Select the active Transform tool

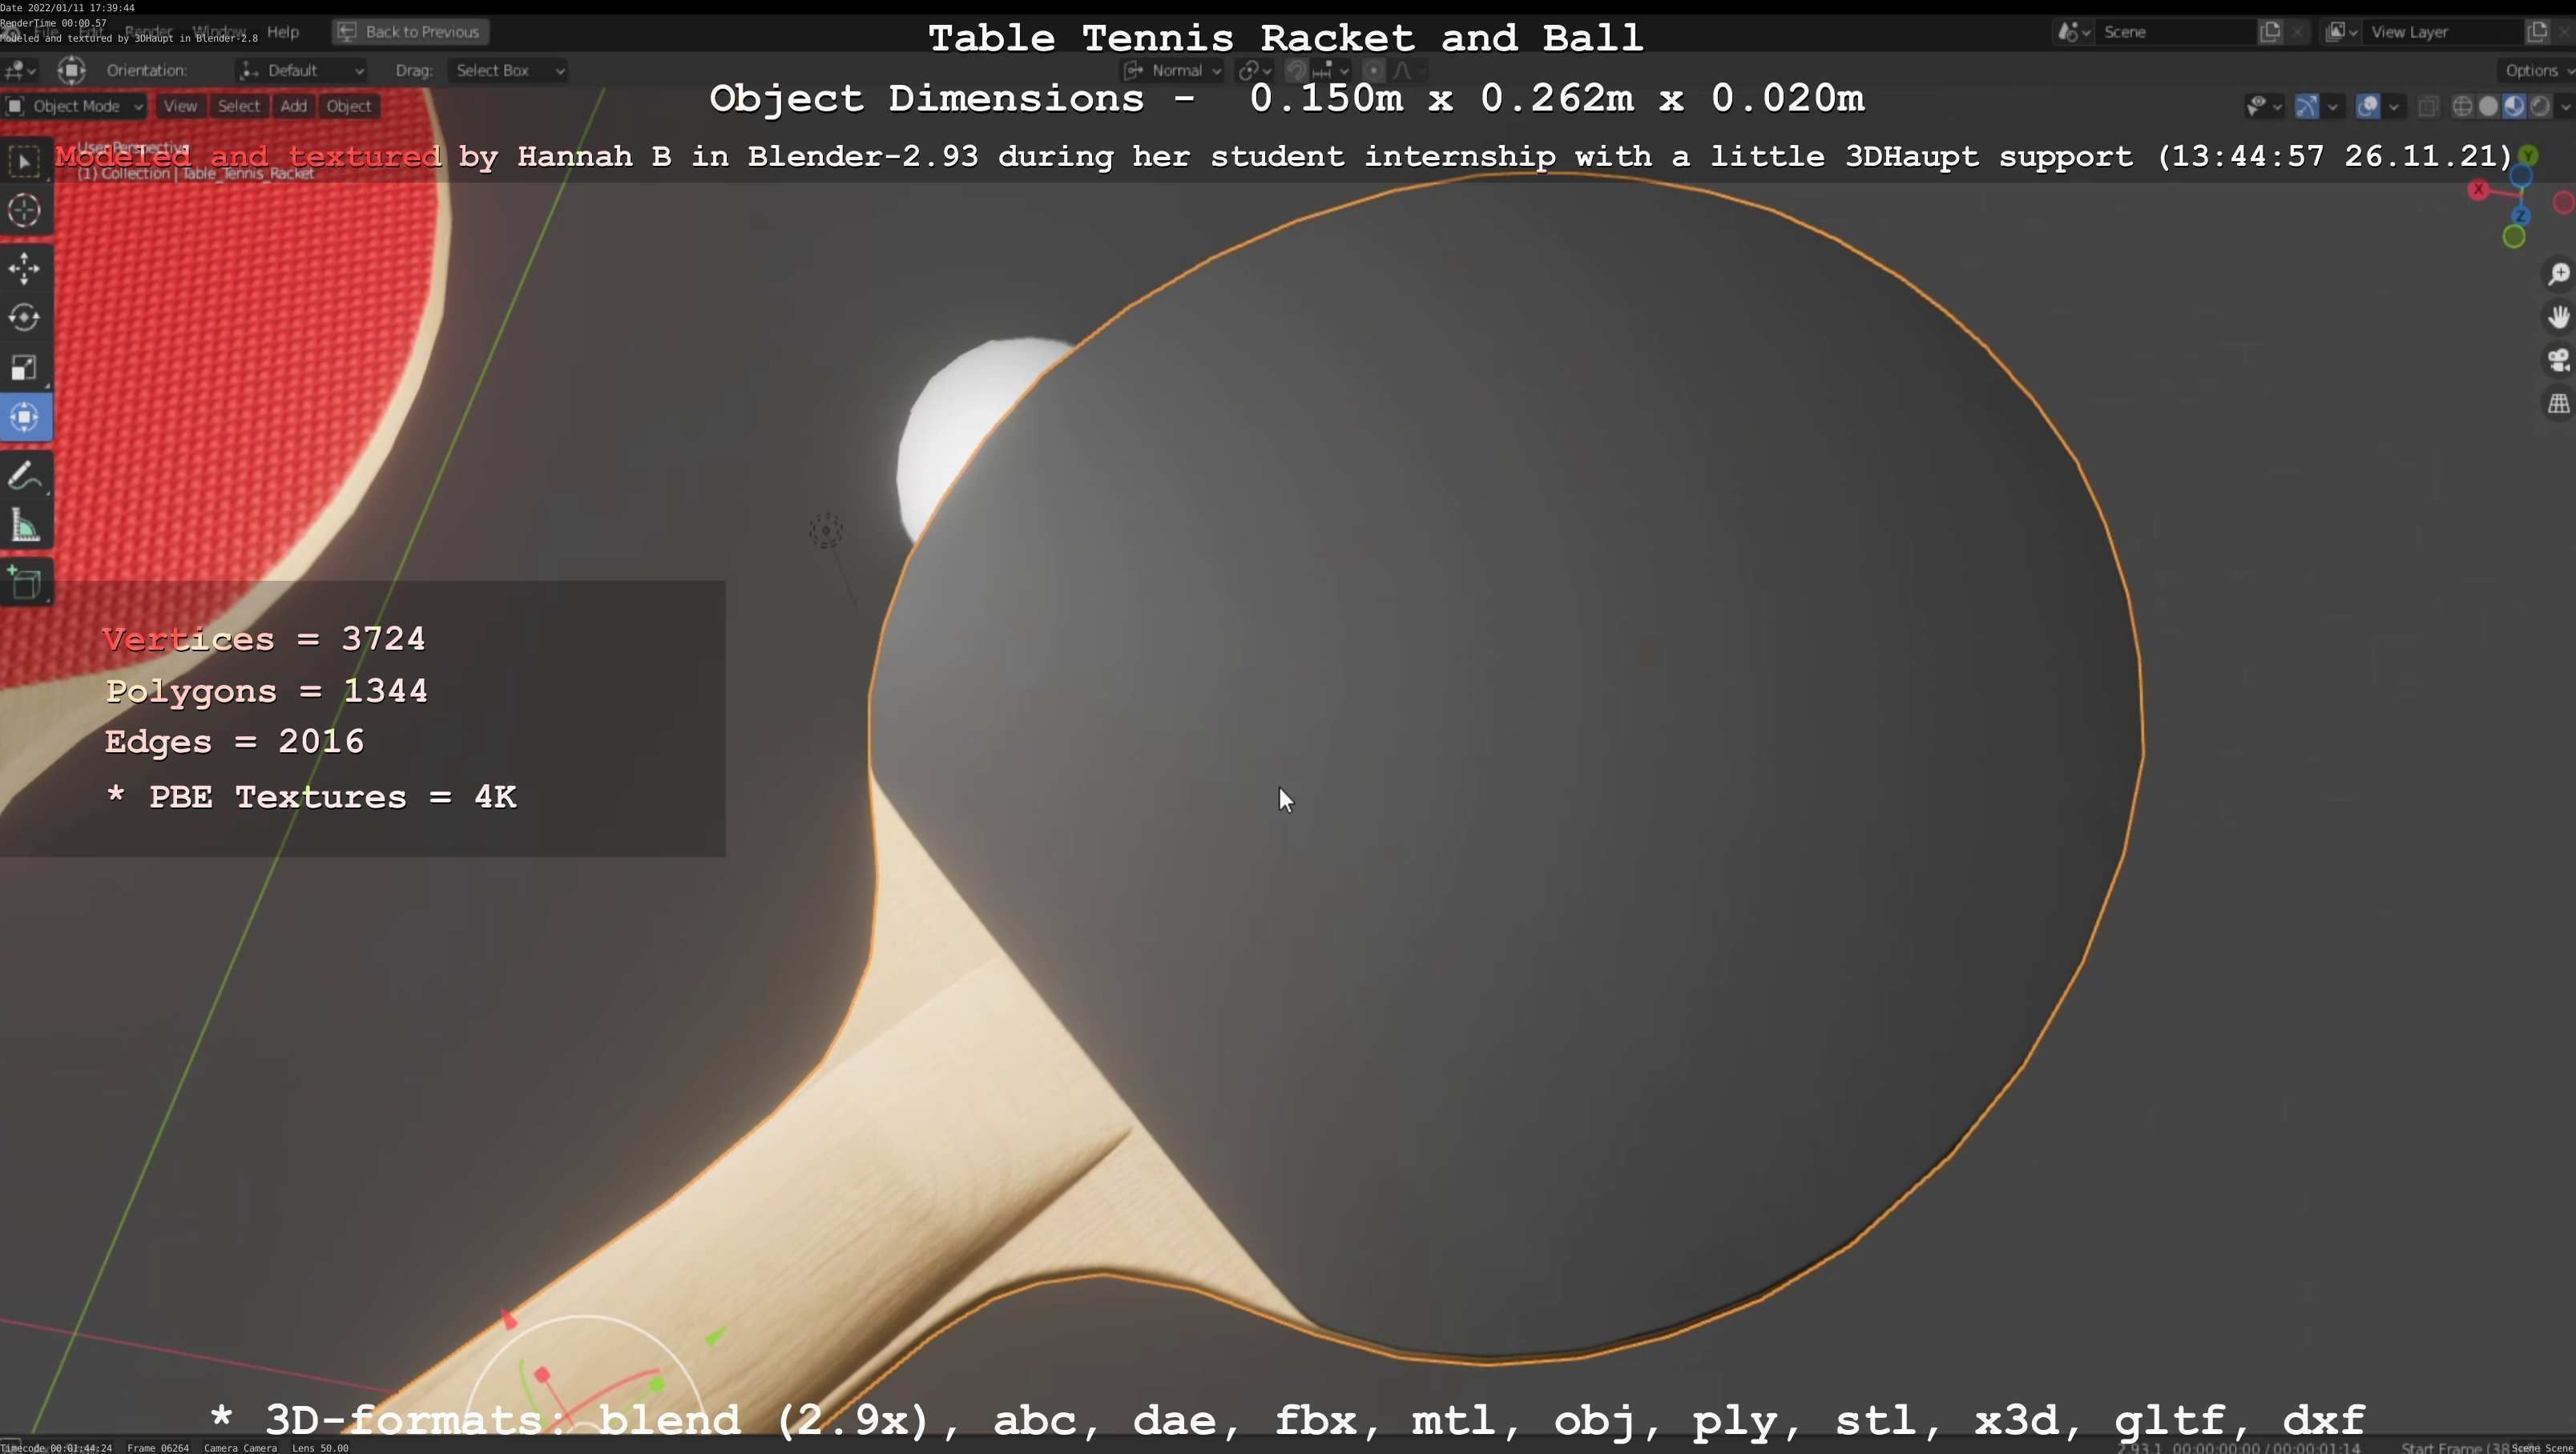tap(25, 417)
